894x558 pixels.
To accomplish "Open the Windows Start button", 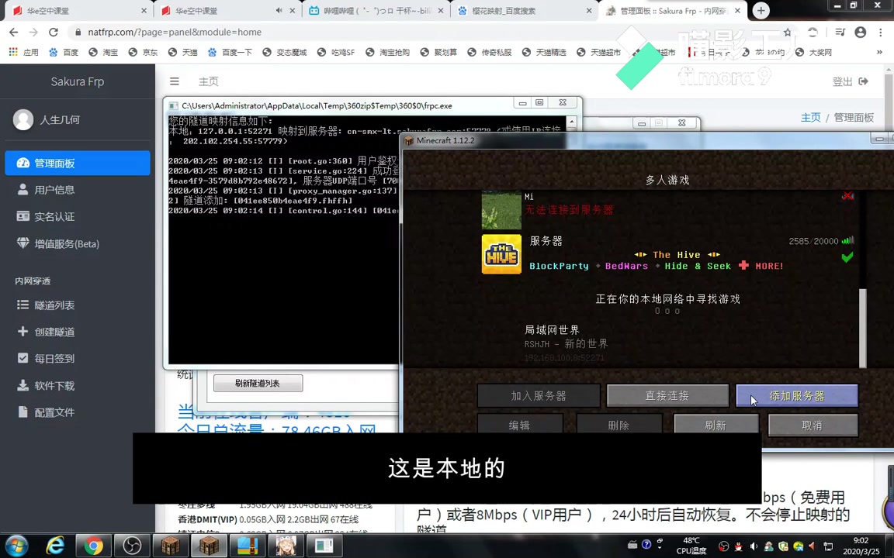I will 16,546.
